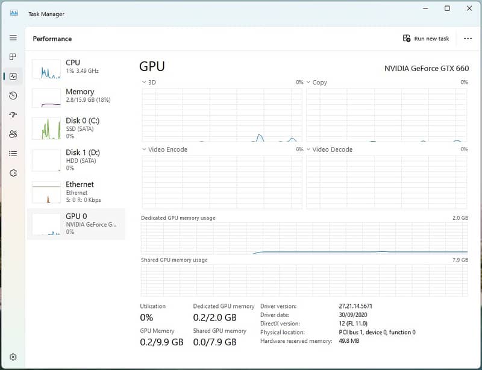The height and width of the screenshot is (370, 482).
Task: Open the Services puzzle icon
Action: click(13, 173)
